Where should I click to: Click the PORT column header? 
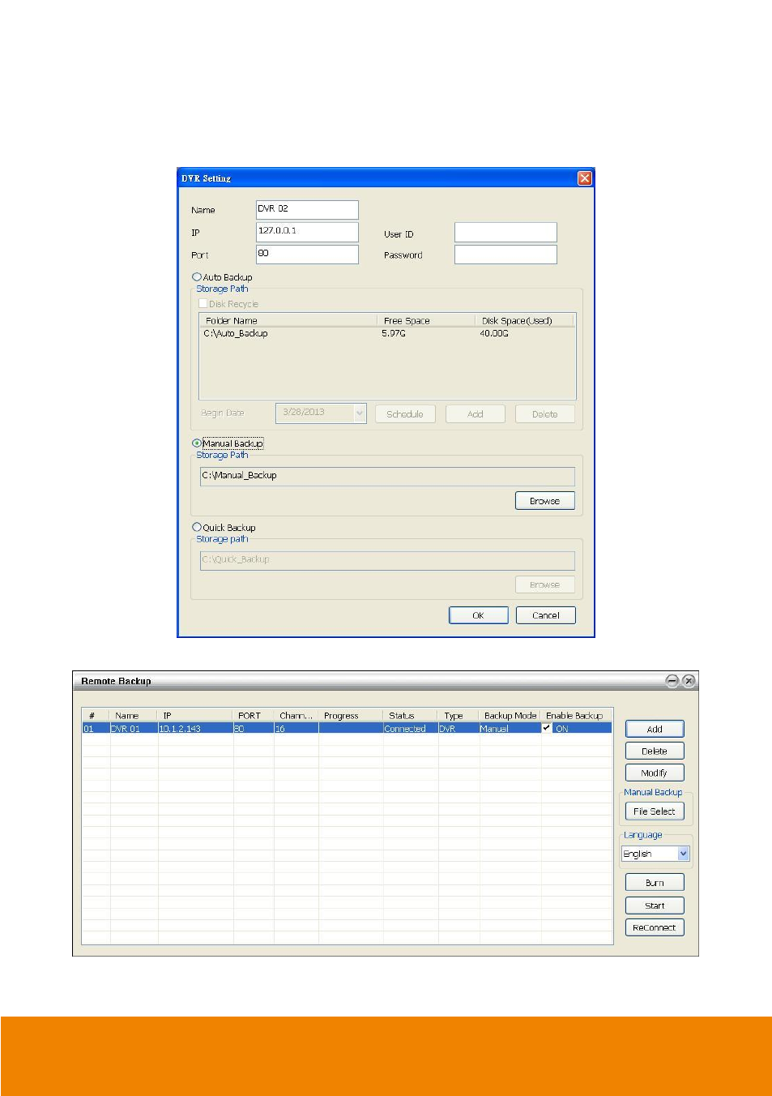click(254, 716)
